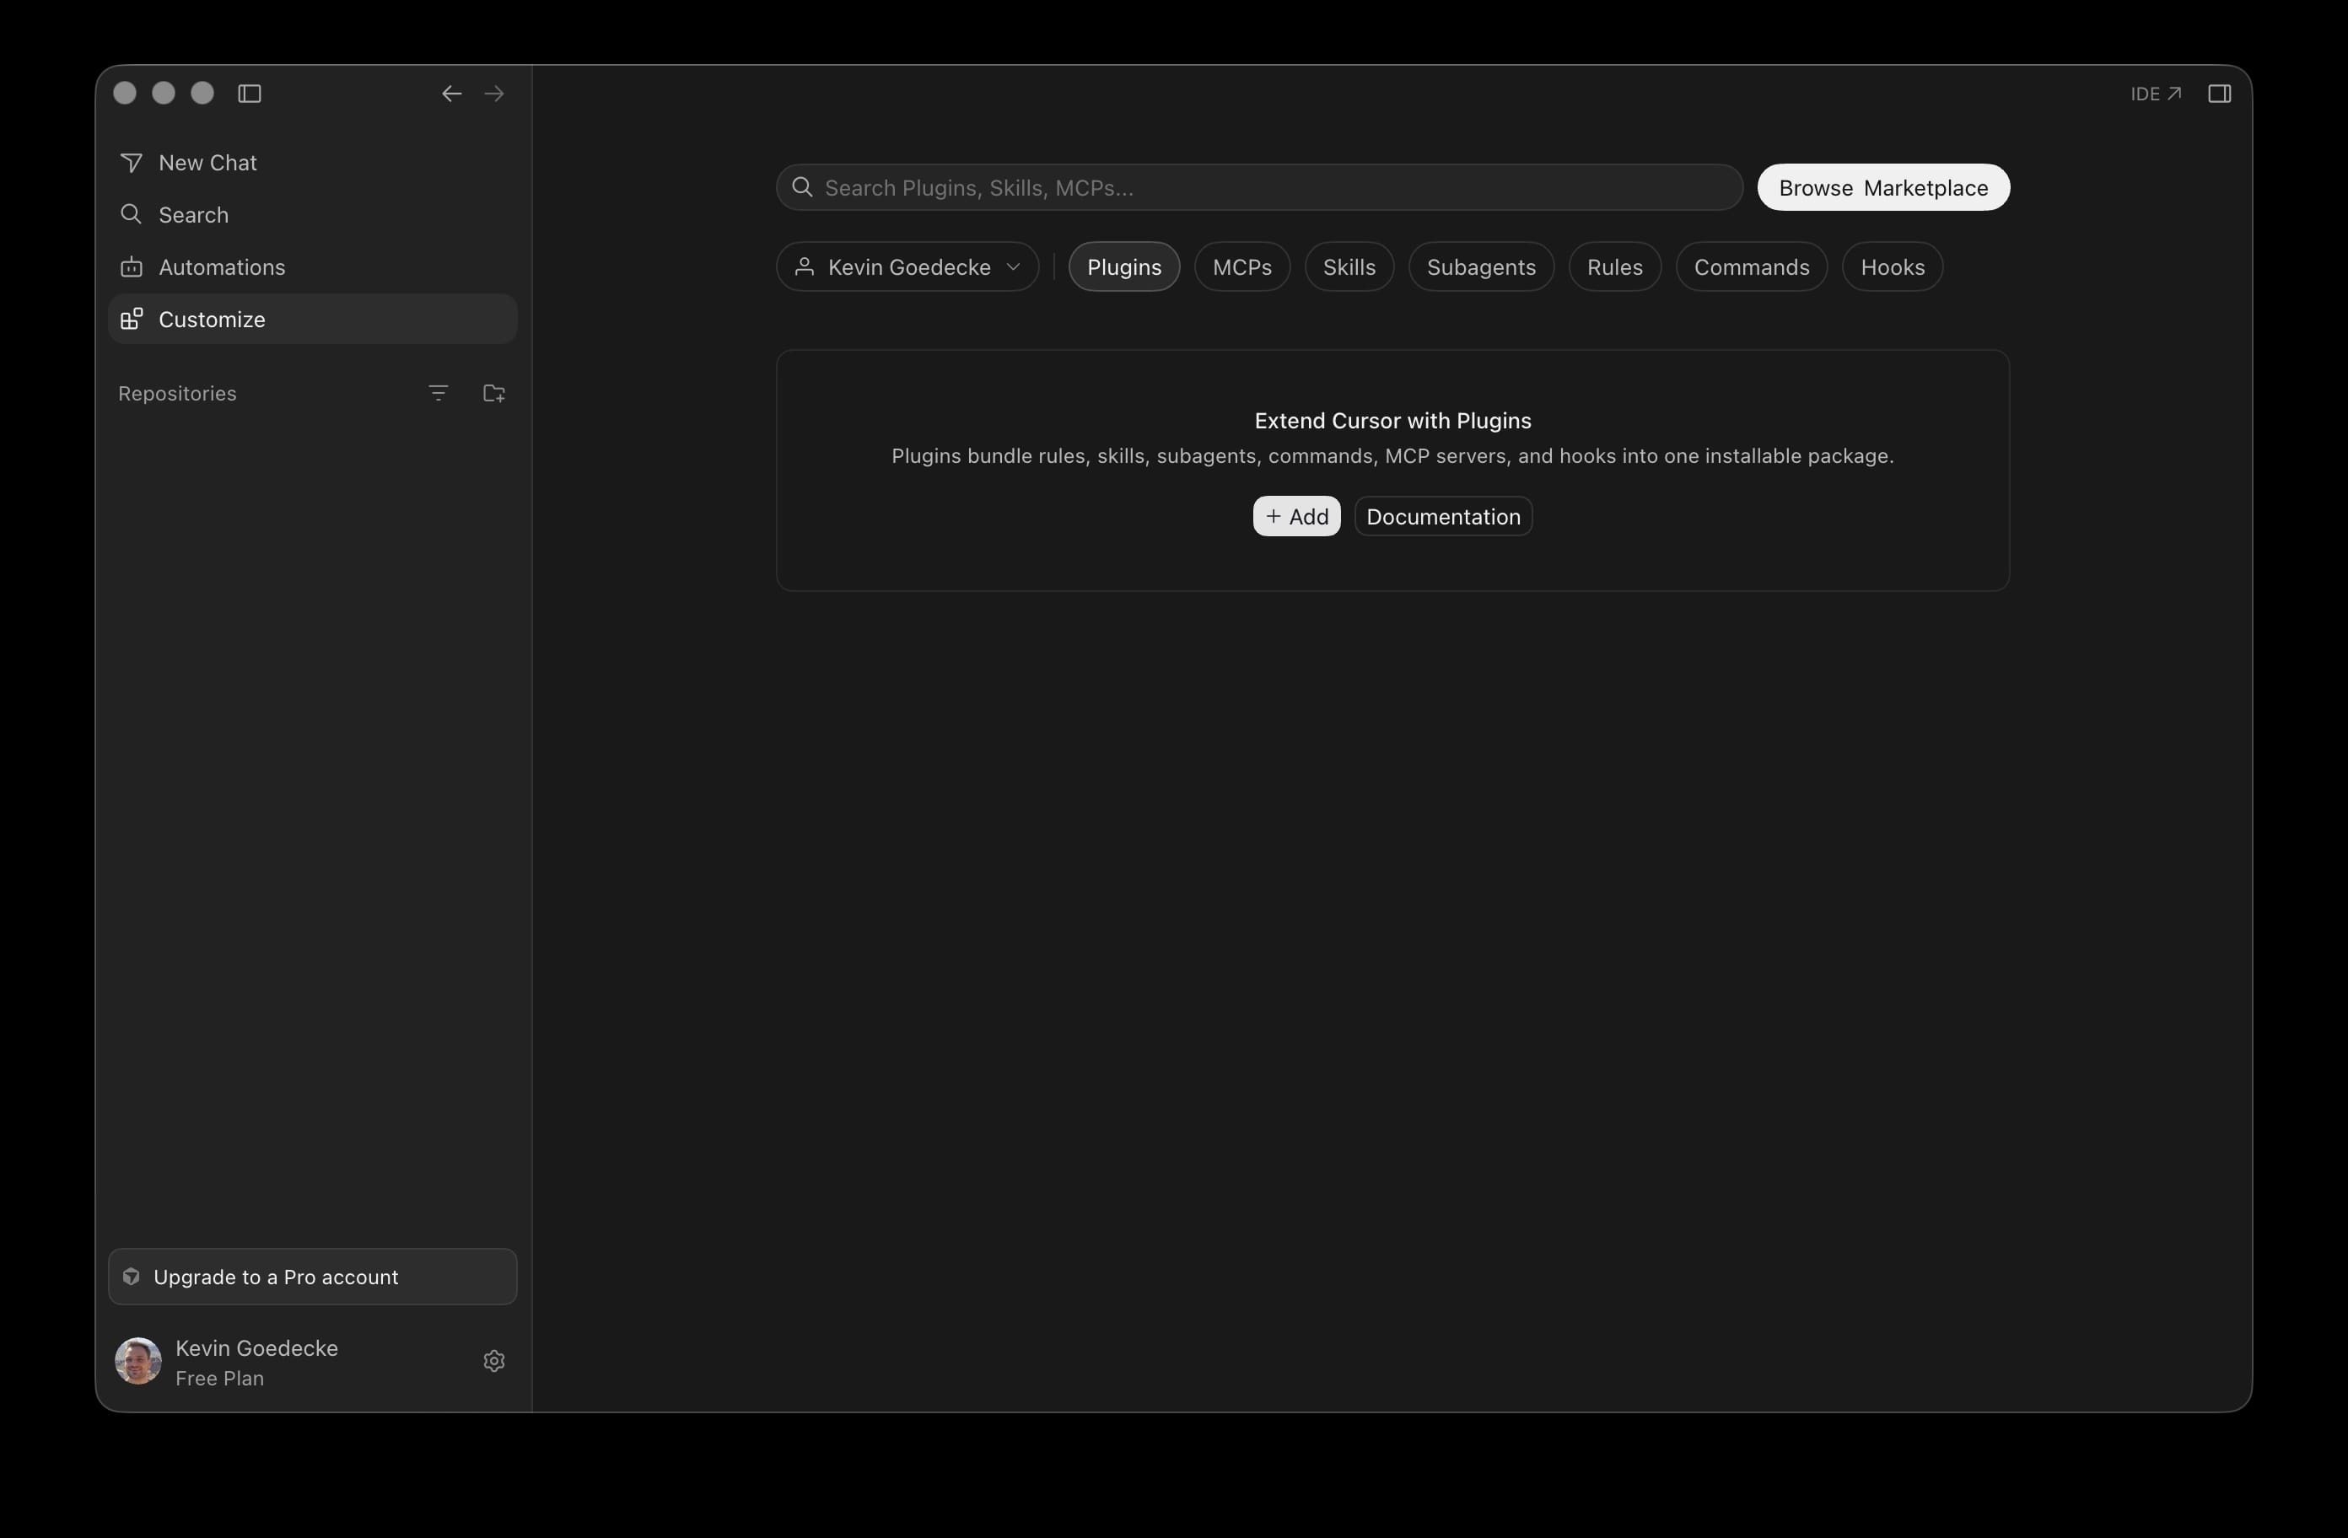
Task: Click Upgrade to a Pro account
Action: (x=312, y=1277)
